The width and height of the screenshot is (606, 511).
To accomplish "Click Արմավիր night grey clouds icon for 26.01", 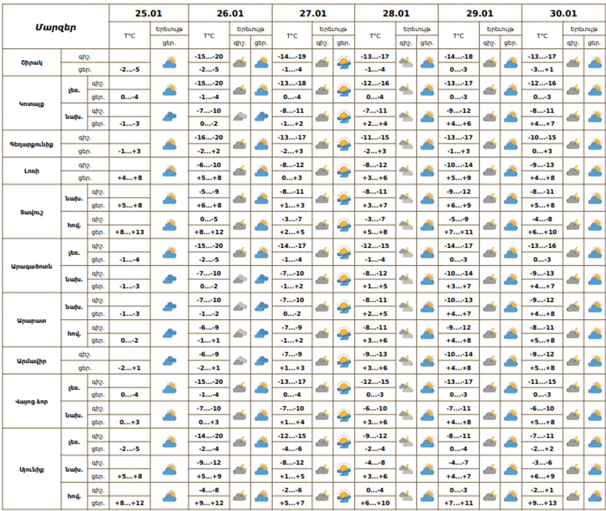I will tap(240, 361).
